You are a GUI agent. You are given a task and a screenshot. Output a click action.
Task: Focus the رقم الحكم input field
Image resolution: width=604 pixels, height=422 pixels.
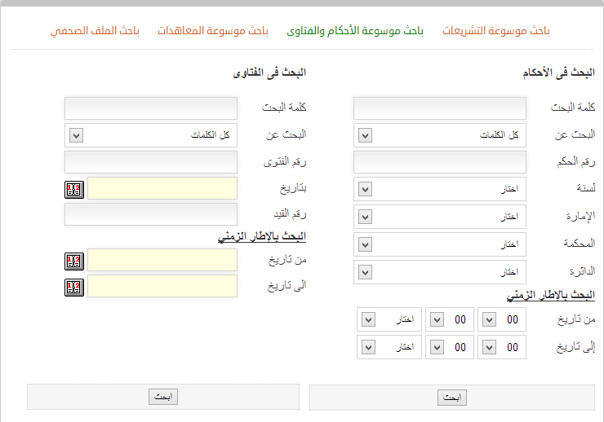[x=439, y=162]
